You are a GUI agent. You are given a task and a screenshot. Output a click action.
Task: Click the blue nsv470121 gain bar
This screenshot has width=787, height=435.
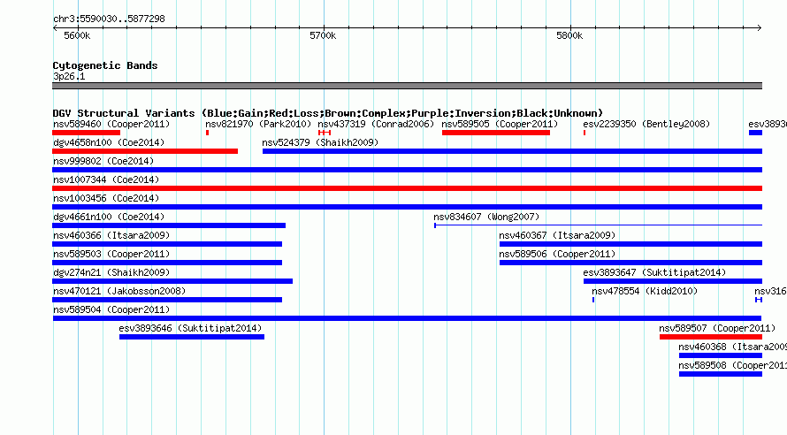click(167, 300)
